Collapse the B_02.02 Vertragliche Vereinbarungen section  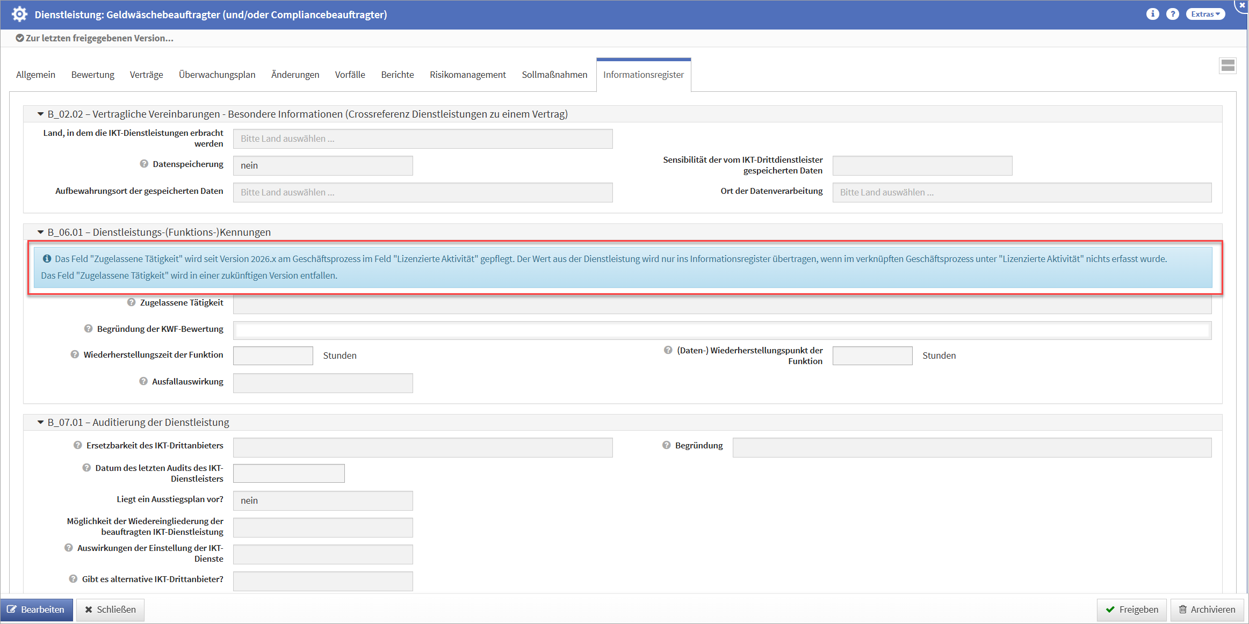pos(40,114)
